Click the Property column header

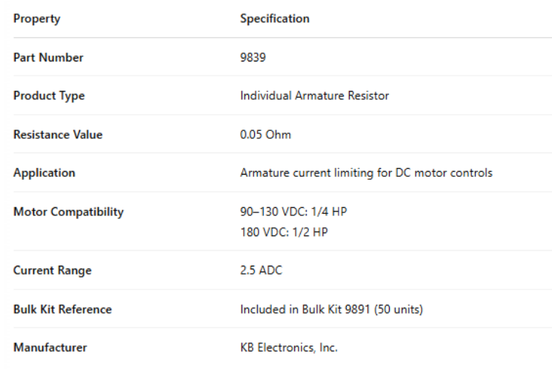37,18
